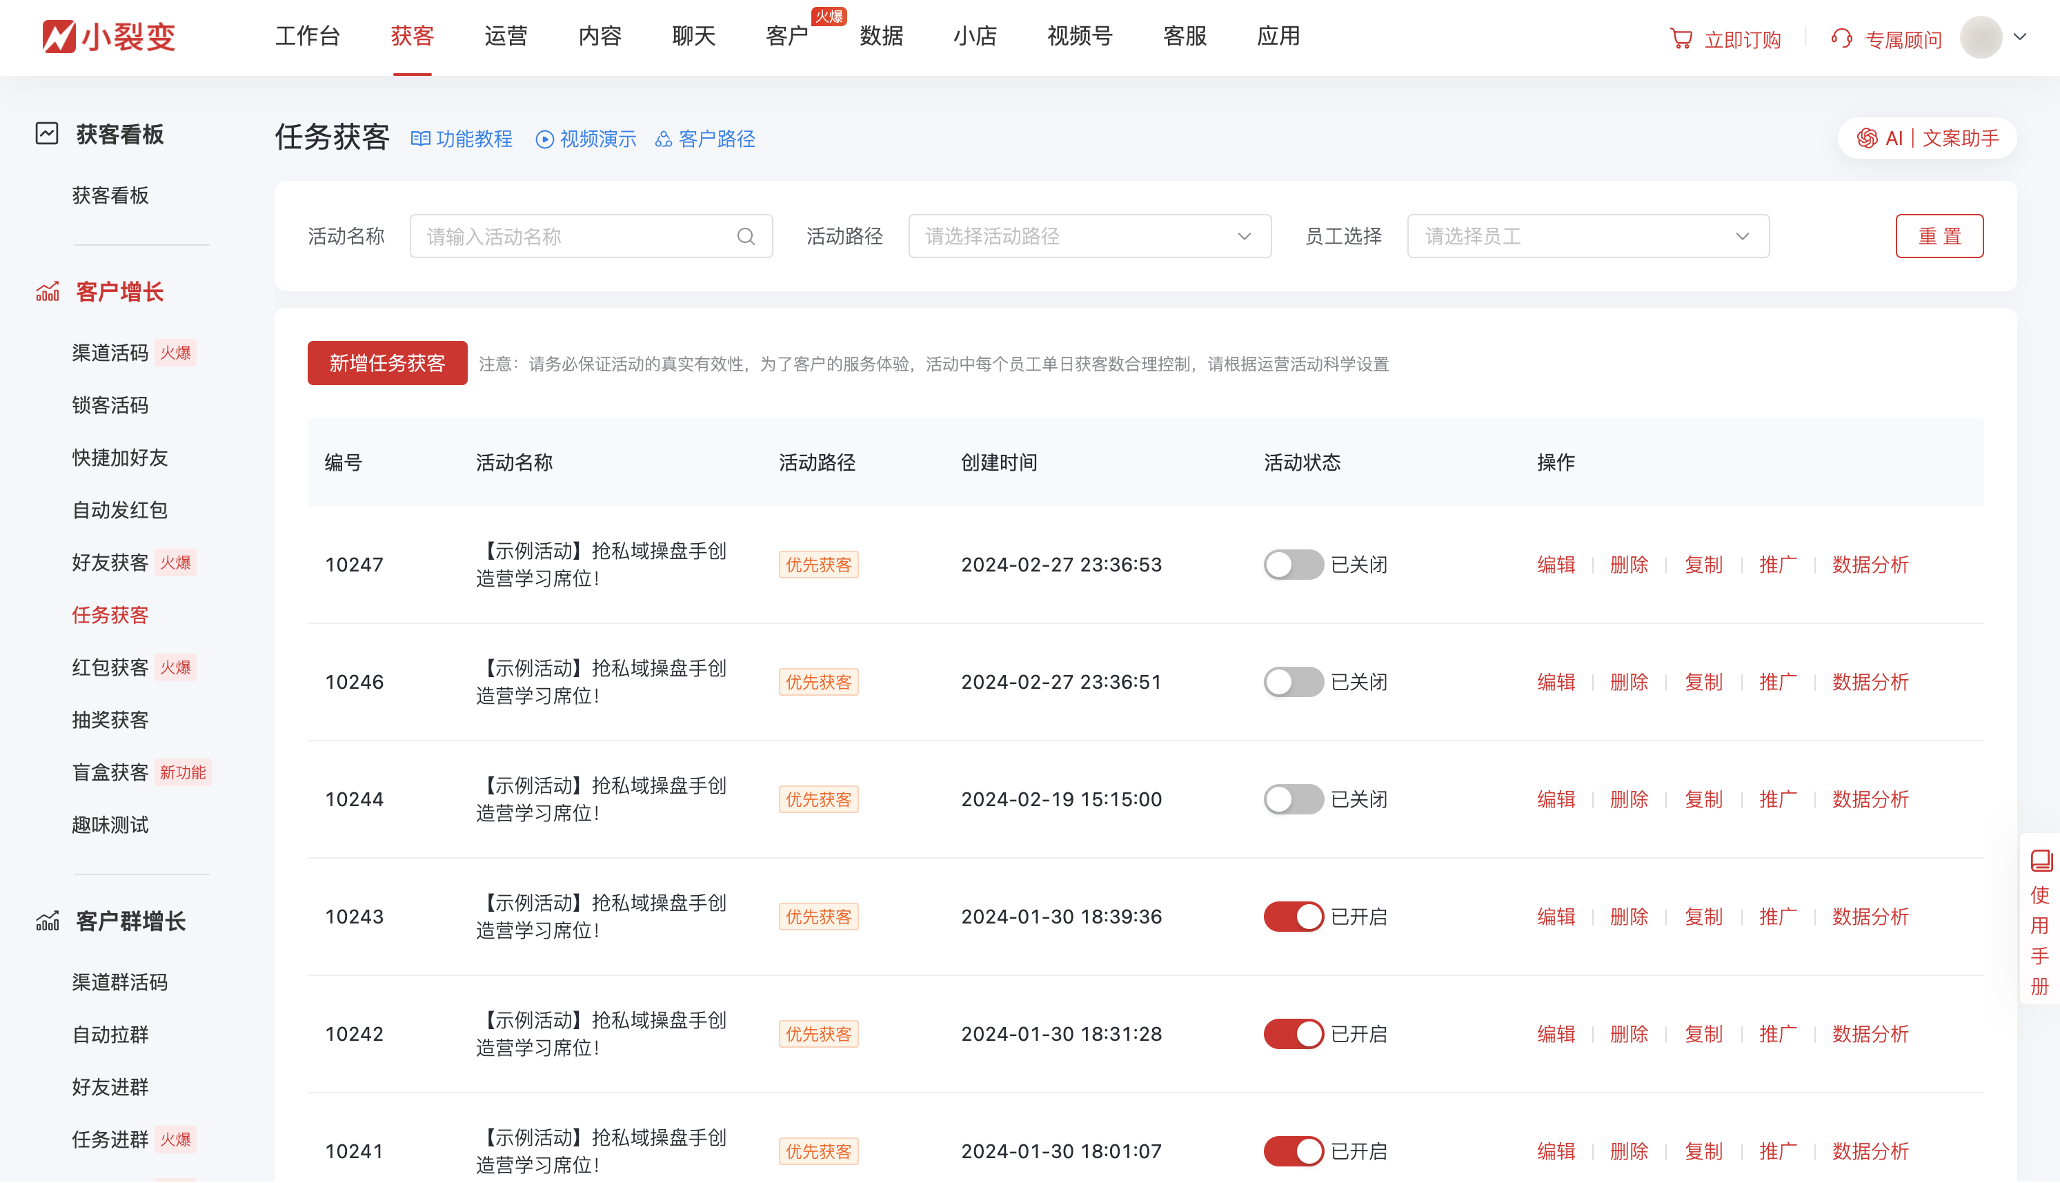Click the 重置 reset button
This screenshot has height=1183, width=2060.
(1940, 235)
